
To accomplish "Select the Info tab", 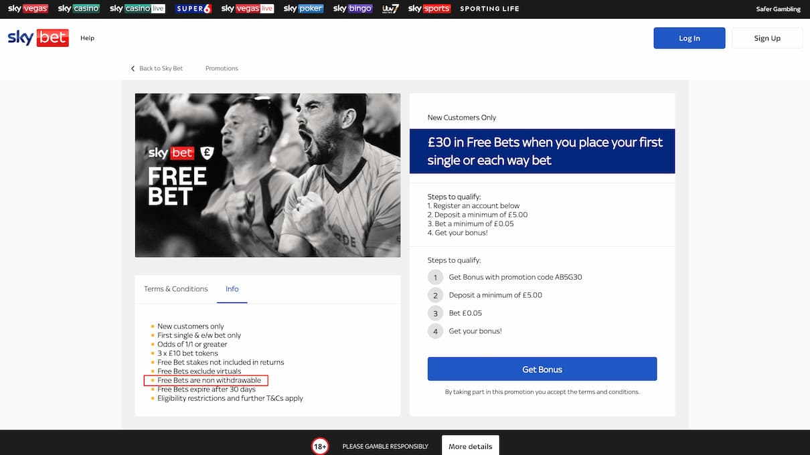I will pyautogui.click(x=232, y=289).
